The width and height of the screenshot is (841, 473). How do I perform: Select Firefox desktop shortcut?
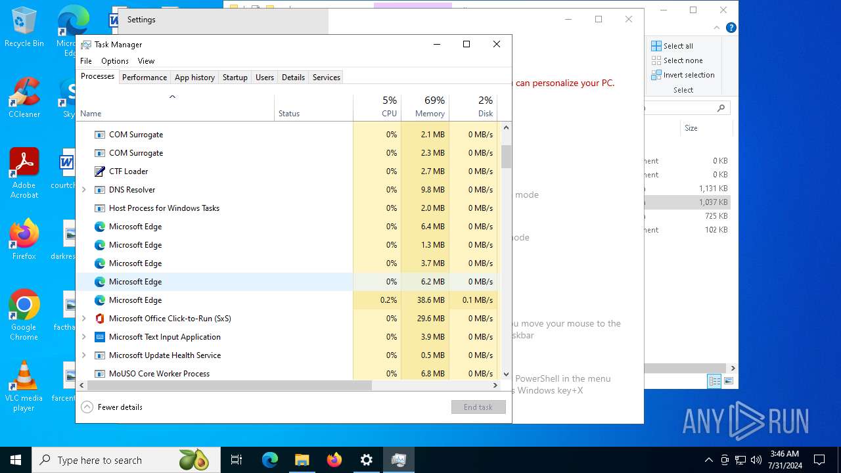(x=24, y=240)
